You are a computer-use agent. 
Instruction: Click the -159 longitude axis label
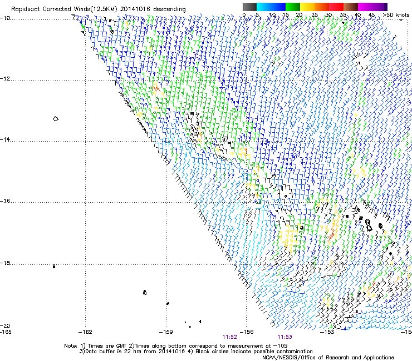click(166, 332)
